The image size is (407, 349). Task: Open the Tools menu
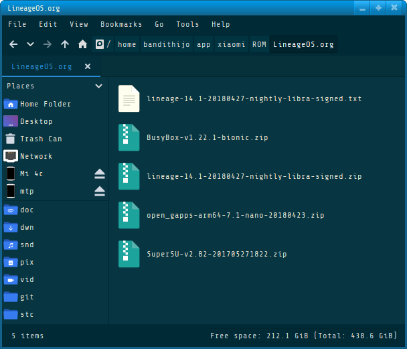coord(187,24)
